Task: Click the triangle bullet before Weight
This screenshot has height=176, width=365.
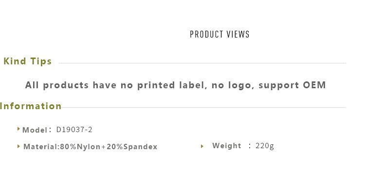Action: (x=202, y=146)
